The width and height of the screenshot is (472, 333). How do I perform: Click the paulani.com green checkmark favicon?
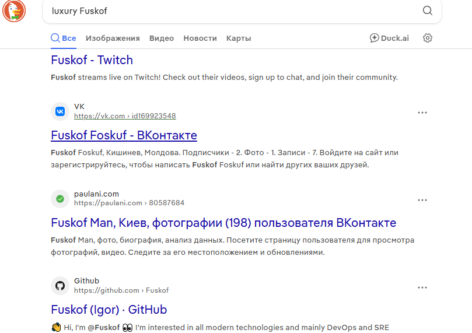point(60,199)
